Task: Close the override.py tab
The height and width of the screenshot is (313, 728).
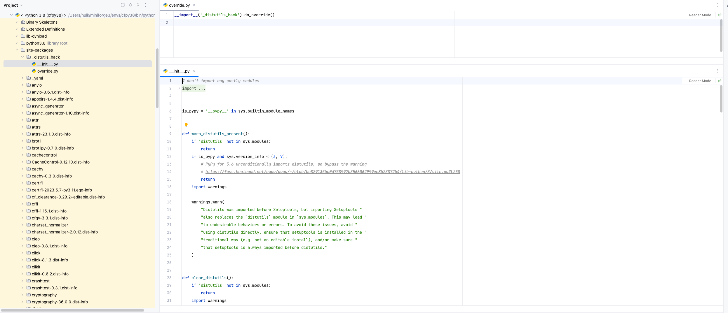Action: (x=194, y=5)
